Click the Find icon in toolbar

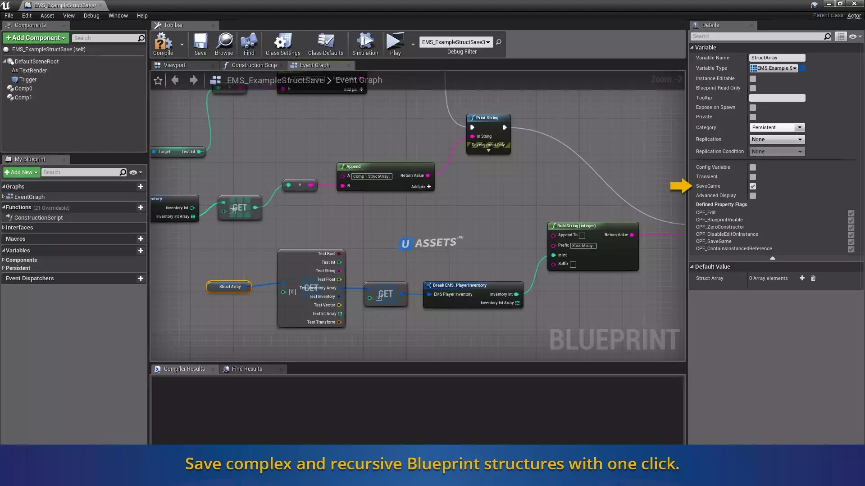point(249,44)
